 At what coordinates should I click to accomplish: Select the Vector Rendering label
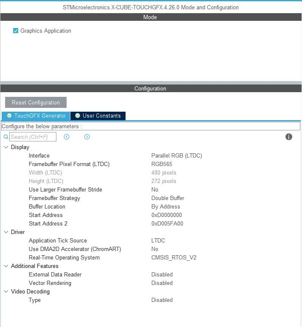(50, 283)
